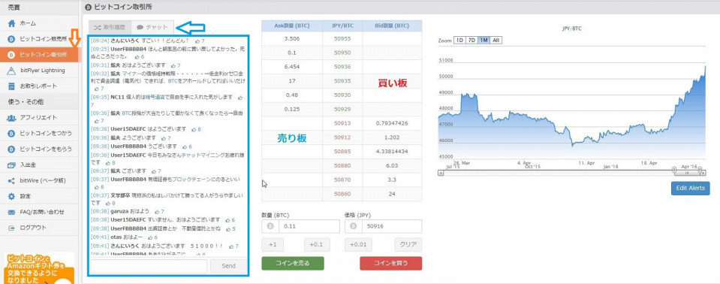Viewport: 720px width, 284px height.
Task: Click the +0.1 quantity button
Action: (317, 244)
